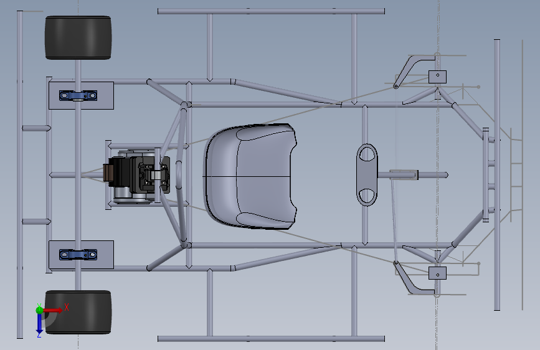
Task: Pick the upper curved steering arm
Action: [412, 69]
